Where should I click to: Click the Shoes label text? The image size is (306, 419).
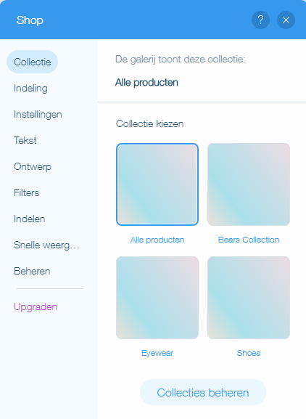pos(249,353)
